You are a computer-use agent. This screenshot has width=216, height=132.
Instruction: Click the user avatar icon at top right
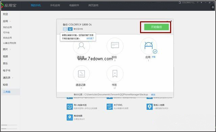coord(213,7)
